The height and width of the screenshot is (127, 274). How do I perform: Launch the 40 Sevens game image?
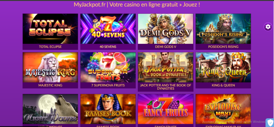pos(108,29)
